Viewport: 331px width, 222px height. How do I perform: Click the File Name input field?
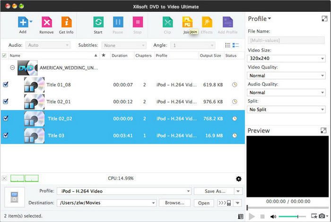pyautogui.click(x=286, y=40)
